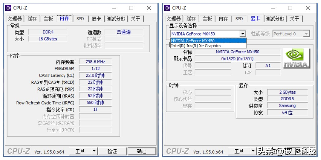Click the Samsung vendor value
The image size is (321, 160).
[x=287, y=105]
